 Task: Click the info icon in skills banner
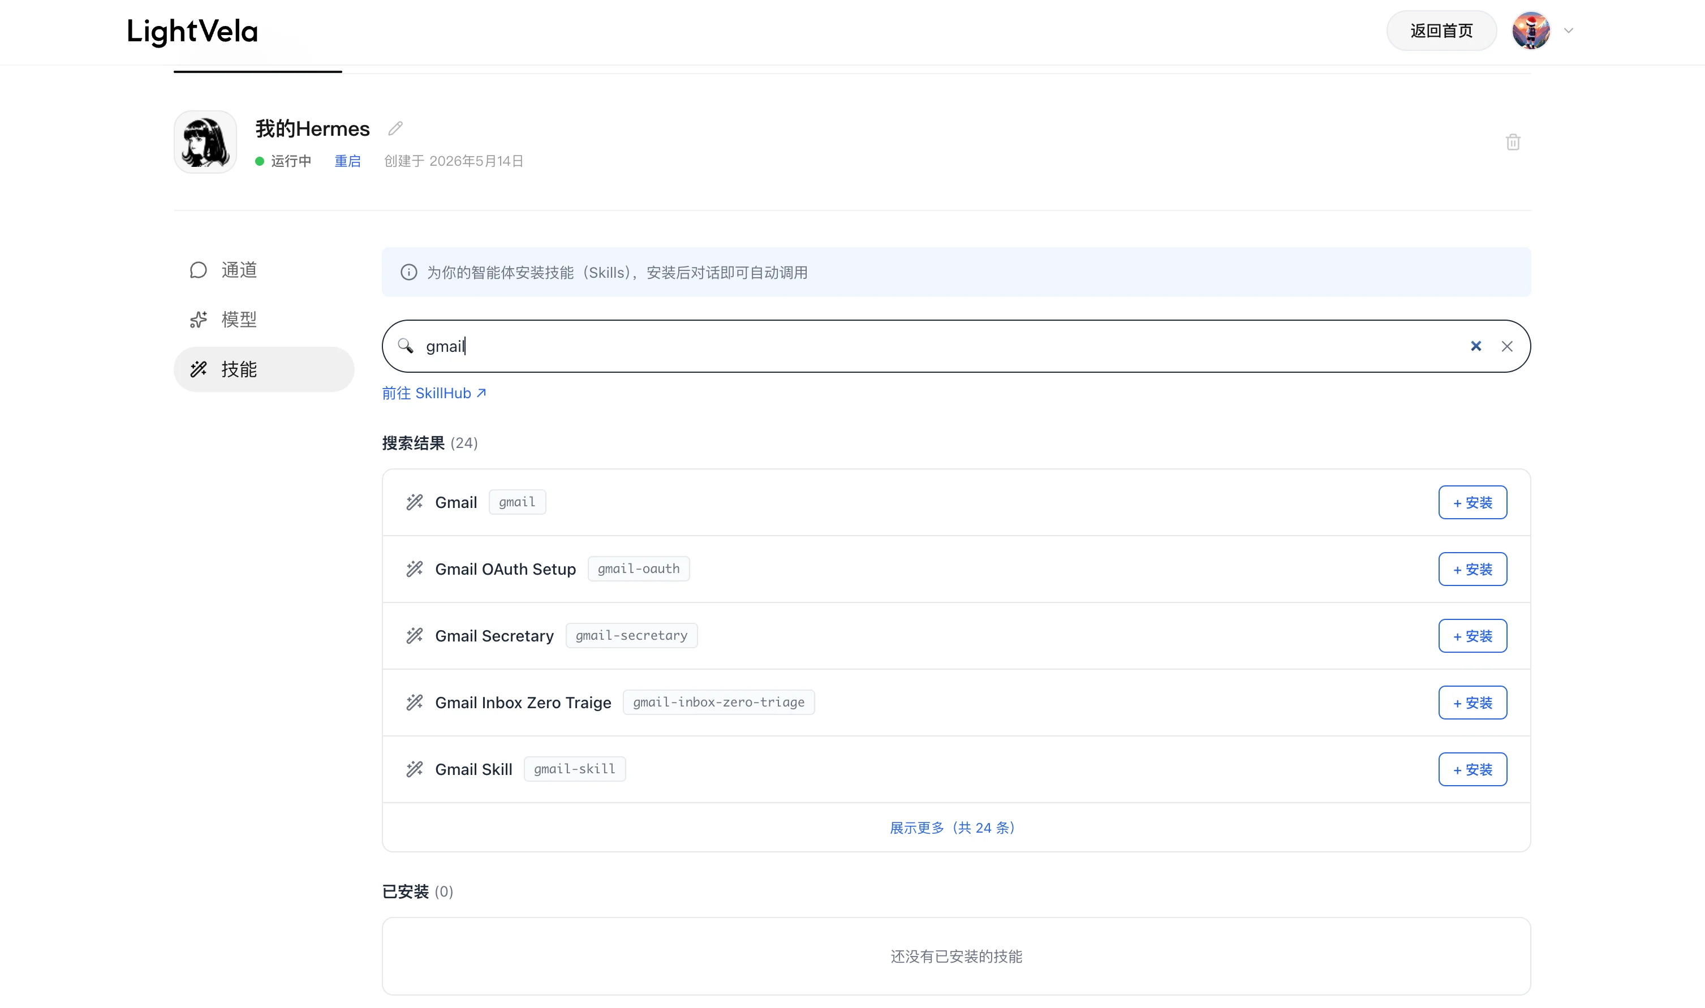point(409,273)
